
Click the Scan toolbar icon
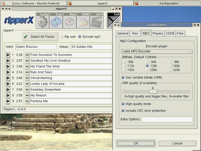pos(56,20)
